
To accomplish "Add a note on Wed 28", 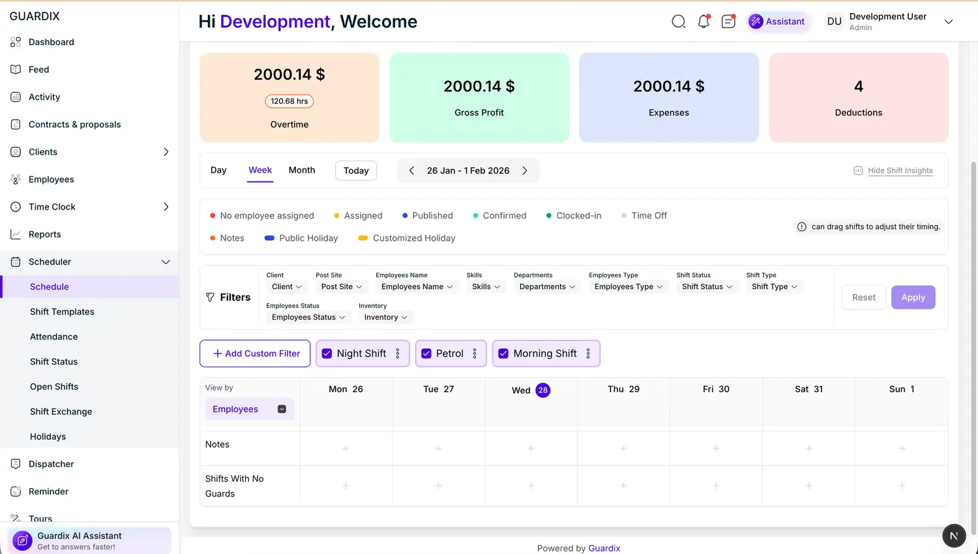I will 531,448.
